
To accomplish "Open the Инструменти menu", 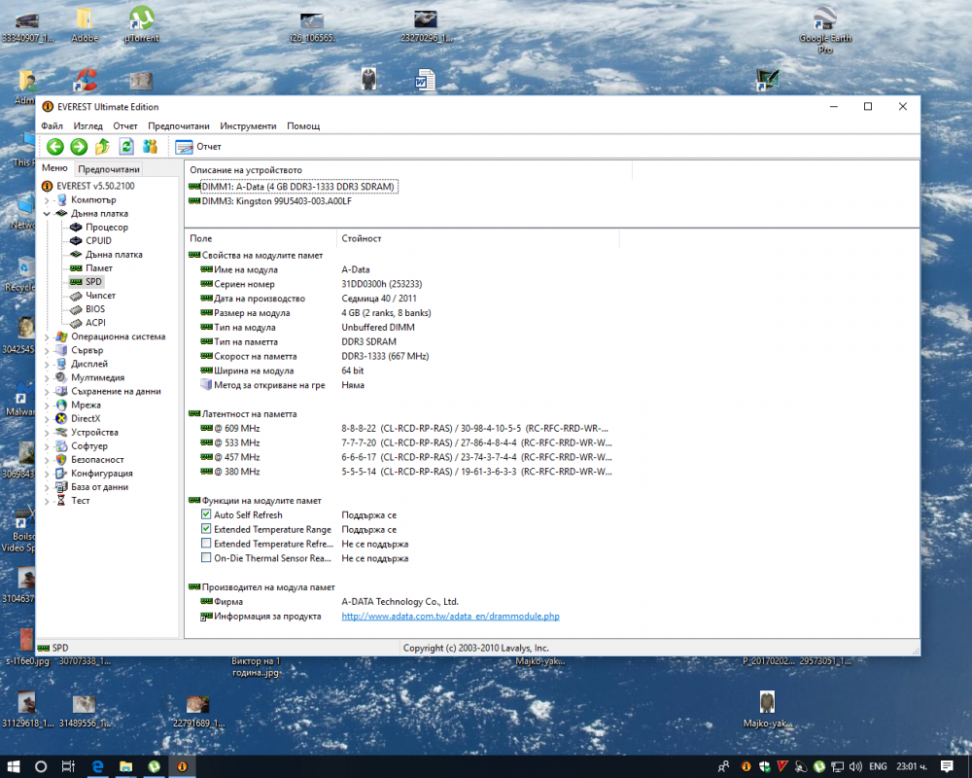I will (x=248, y=126).
